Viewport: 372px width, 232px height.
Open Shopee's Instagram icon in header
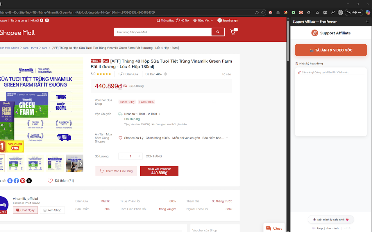(x=47, y=20)
